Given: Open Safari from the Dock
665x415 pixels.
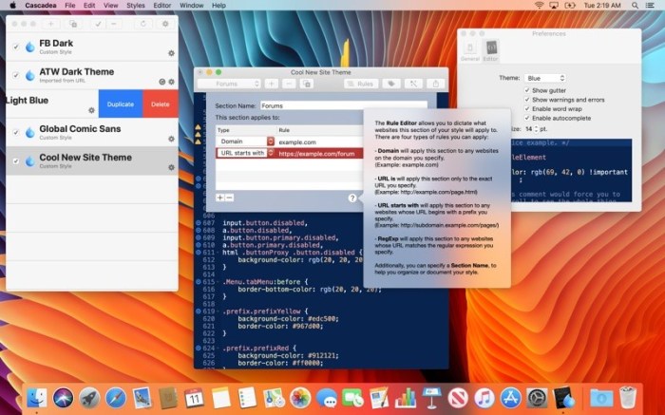Looking at the screenshot, I should pos(116,398).
